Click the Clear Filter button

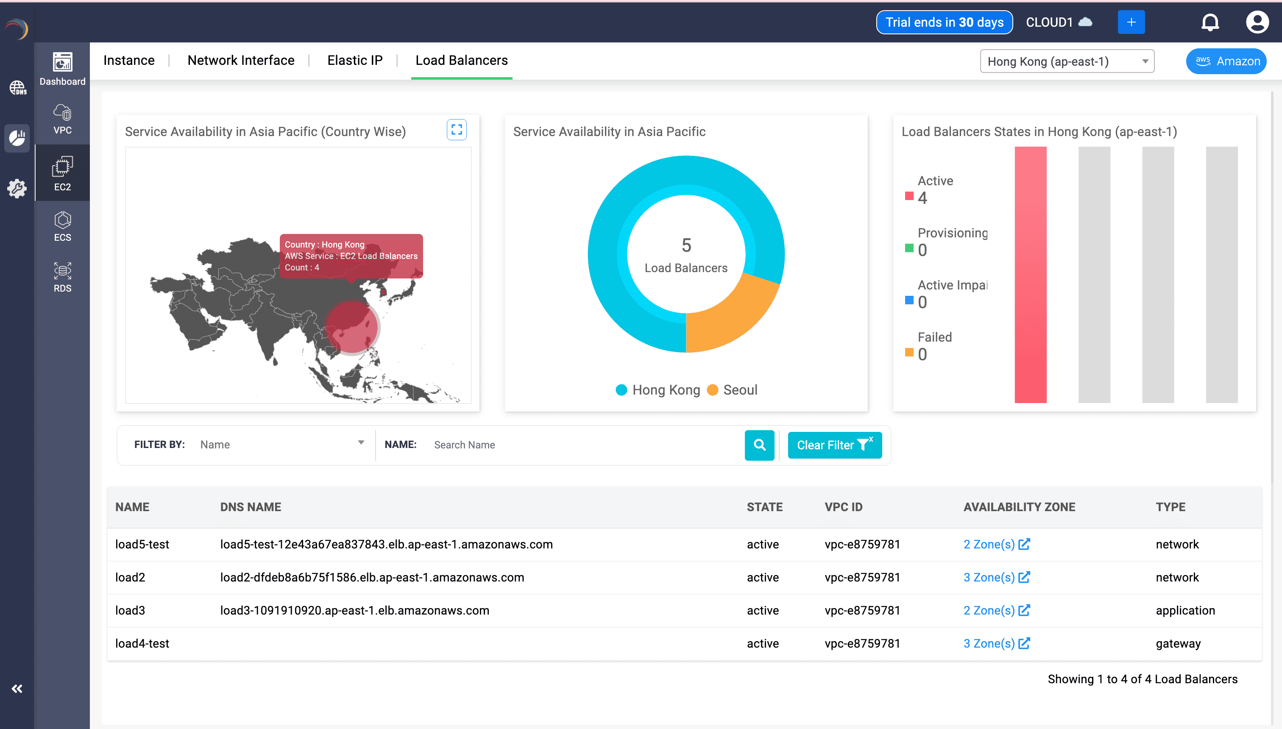pos(834,445)
